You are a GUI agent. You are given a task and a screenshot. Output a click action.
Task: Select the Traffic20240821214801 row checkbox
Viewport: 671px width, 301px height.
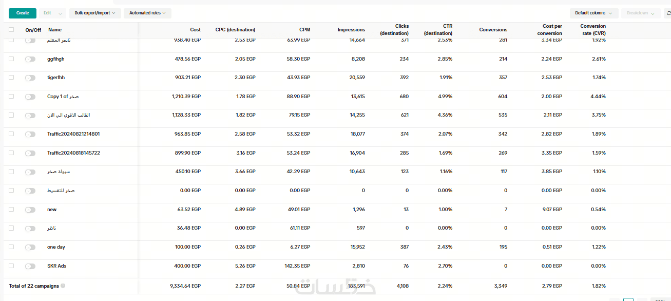[x=11, y=134]
